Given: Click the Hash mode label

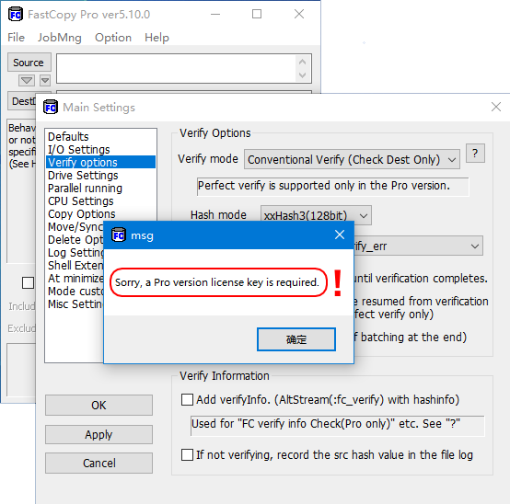Looking at the screenshot, I should (218, 215).
